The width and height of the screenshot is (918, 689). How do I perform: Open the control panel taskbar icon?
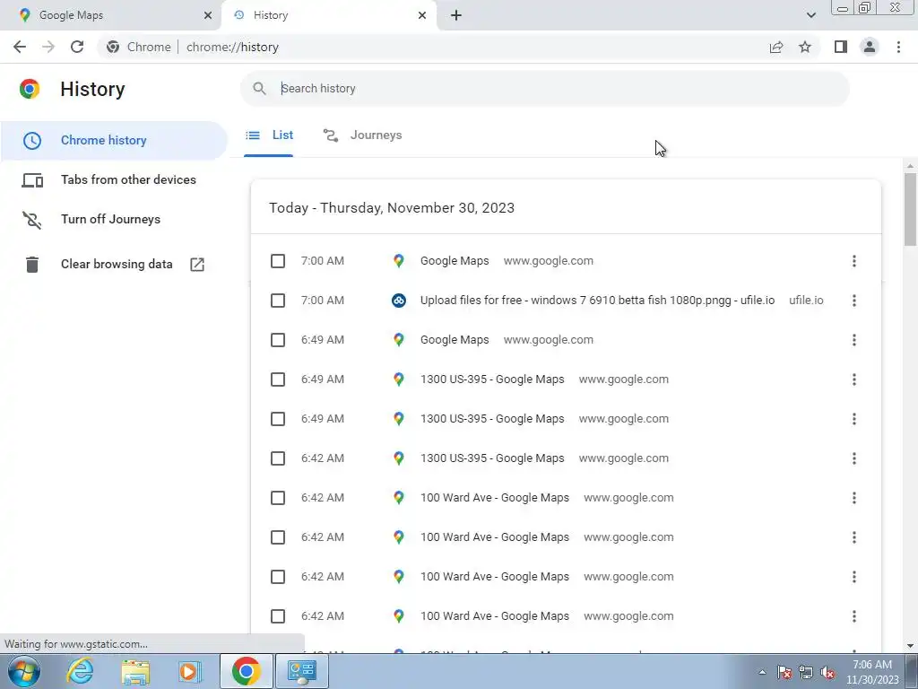[302, 671]
